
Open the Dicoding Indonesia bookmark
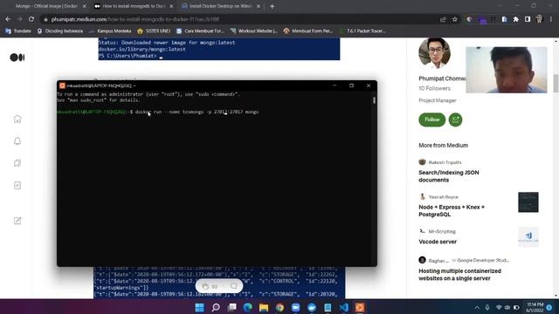(60, 31)
